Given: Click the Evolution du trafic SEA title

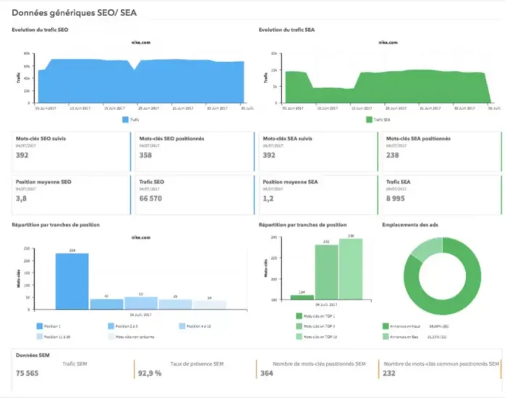Looking at the screenshot, I should [287, 30].
